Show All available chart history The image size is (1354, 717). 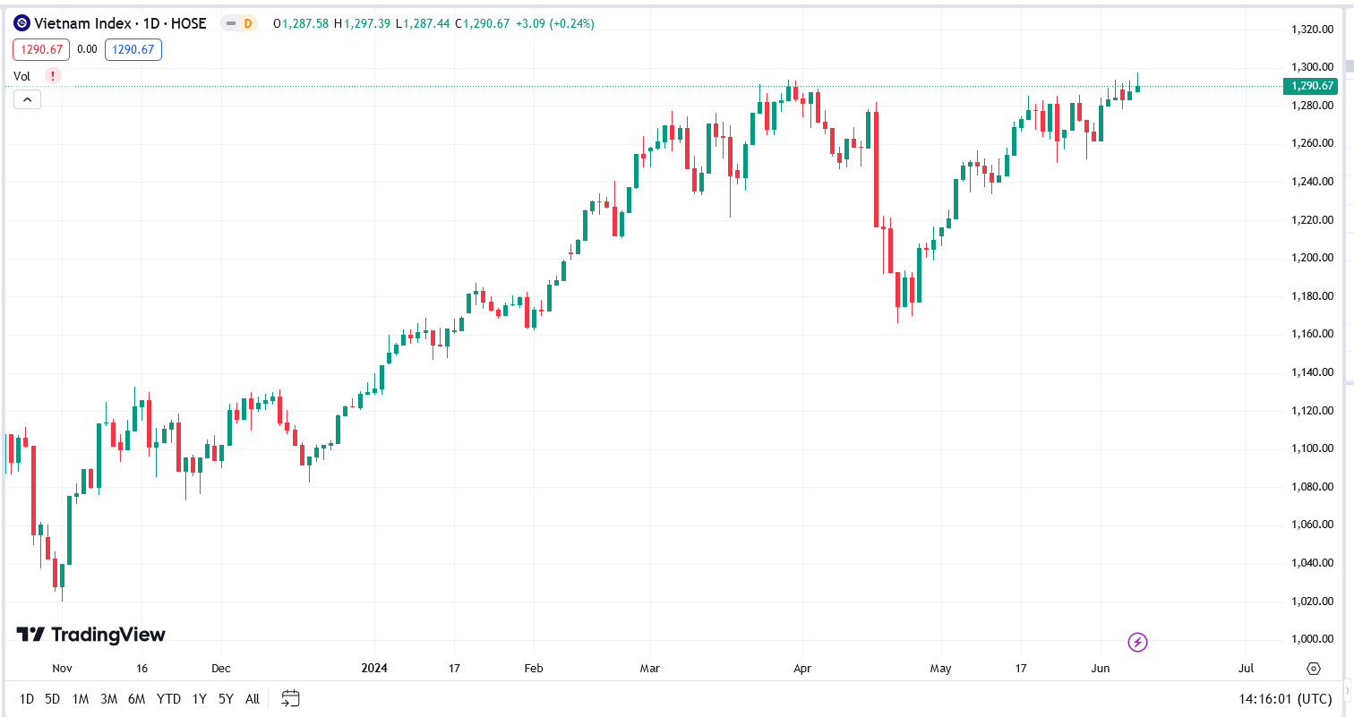(x=253, y=698)
